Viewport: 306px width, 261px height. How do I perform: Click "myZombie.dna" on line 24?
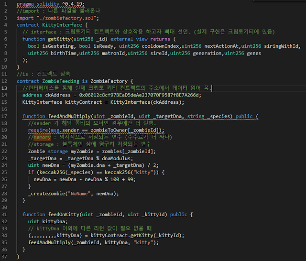pyautogui.click(x=87, y=165)
